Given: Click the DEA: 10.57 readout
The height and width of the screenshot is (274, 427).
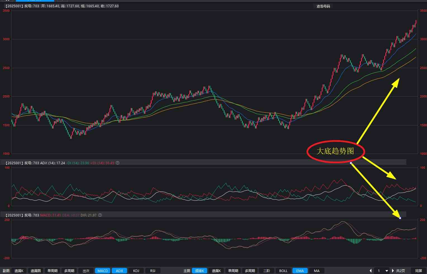Looking at the screenshot, I should click(x=71, y=215).
